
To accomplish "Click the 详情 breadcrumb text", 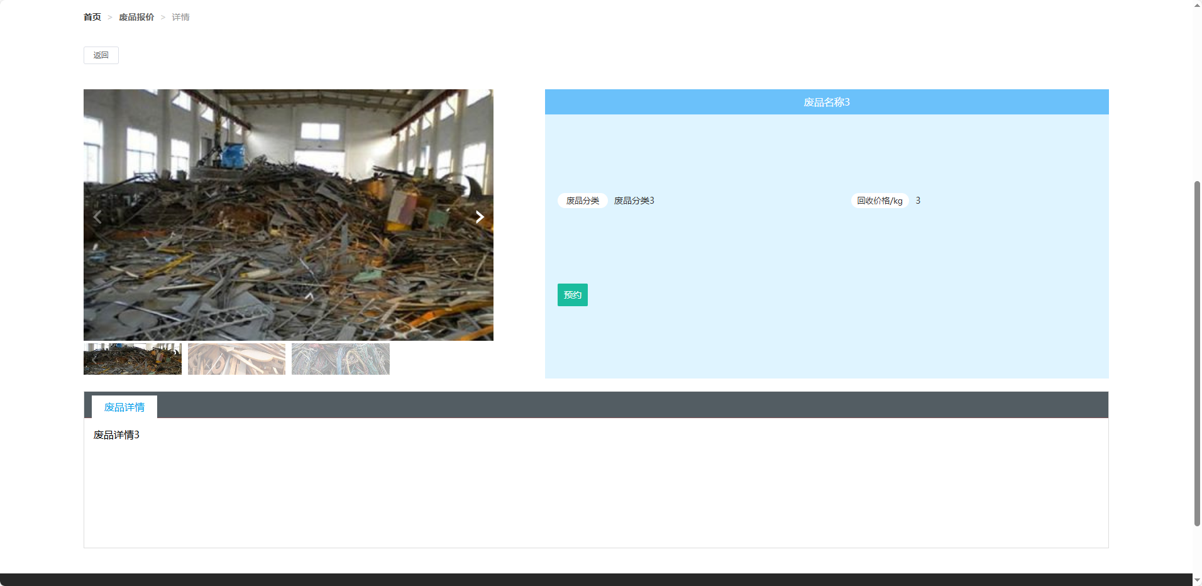I will 180,17.
